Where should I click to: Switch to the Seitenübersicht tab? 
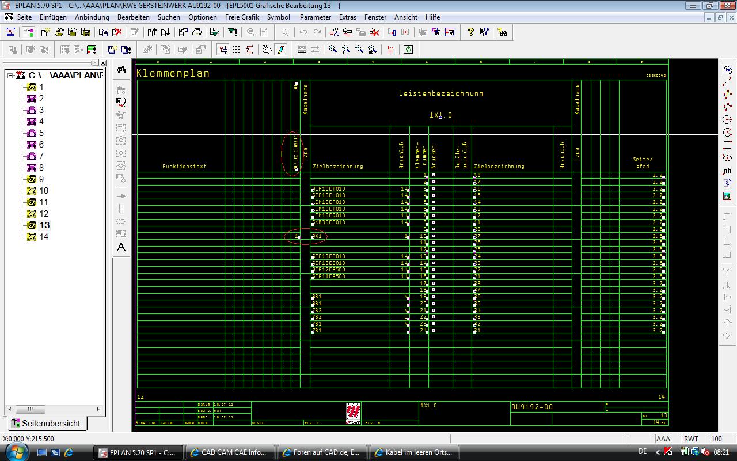(46, 423)
